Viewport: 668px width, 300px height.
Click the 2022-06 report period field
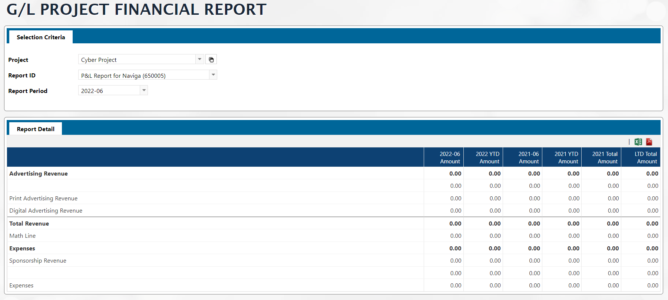[x=109, y=91]
